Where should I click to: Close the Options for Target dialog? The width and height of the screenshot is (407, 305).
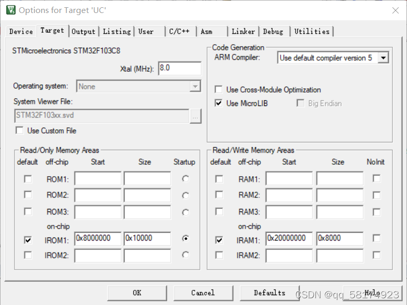tap(396, 10)
